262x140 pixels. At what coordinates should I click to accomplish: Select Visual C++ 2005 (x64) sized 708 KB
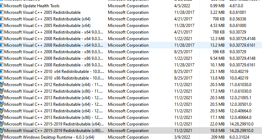(x=131, y=19)
